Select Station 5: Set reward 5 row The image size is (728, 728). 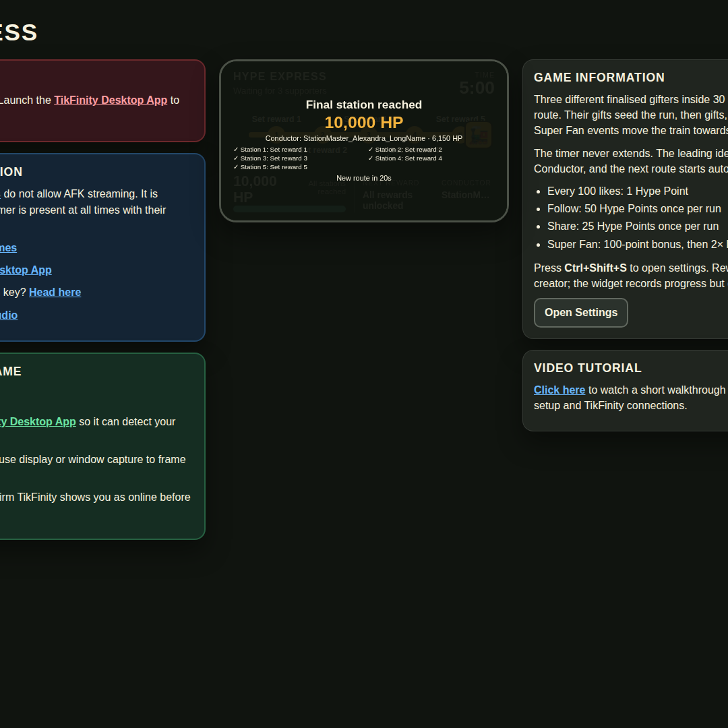(270, 167)
